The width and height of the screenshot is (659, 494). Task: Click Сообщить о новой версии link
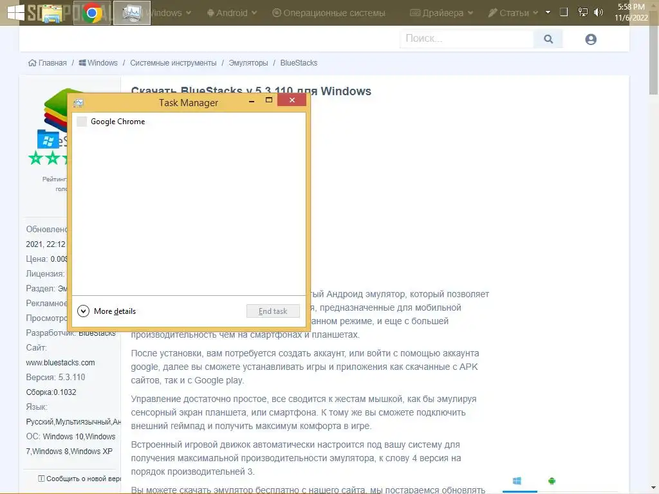(x=79, y=479)
